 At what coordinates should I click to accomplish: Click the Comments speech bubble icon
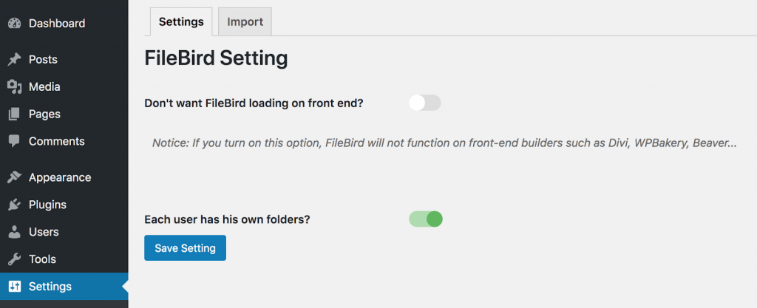[x=15, y=141]
